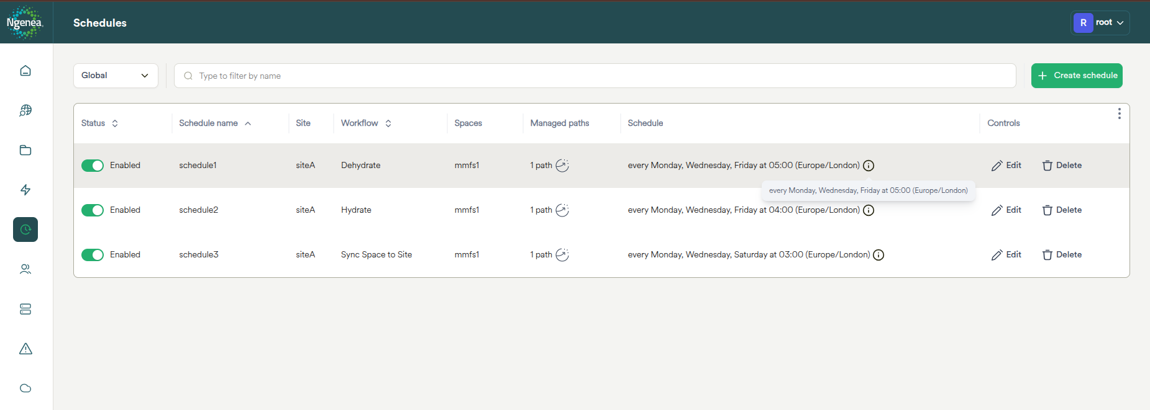Viewport: 1150px width, 410px height.
Task: Disable the schedule1 enabled toggle
Action: pyautogui.click(x=93, y=166)
